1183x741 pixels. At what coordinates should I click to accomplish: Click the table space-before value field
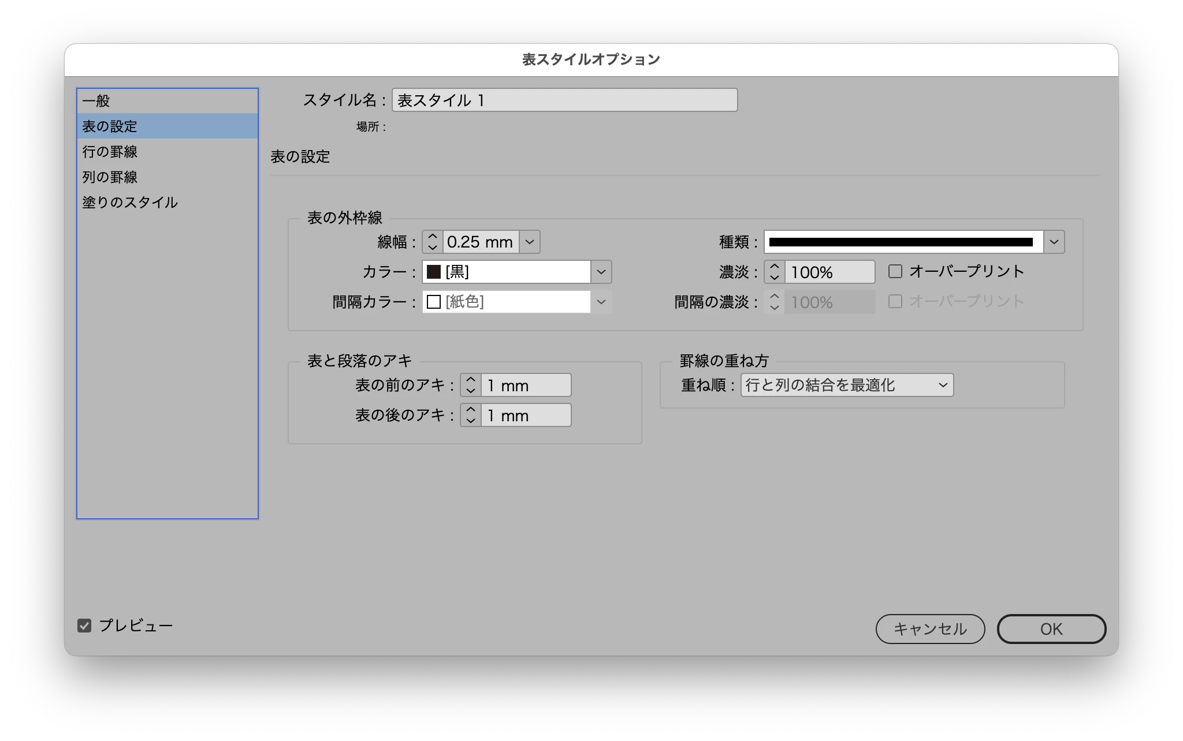click(x=526, y=385)
